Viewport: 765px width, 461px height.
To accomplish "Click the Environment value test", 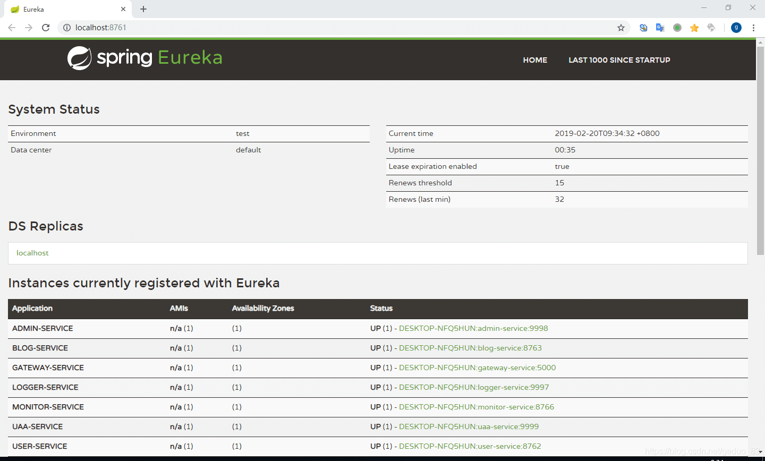I will point(243,133).
